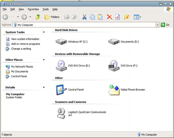
Task: Open My Network Places link
Action: point(22,66)
